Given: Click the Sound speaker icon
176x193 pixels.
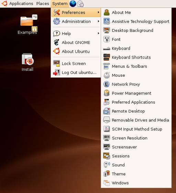Looking at the screenshot, I should pos(107,165).
